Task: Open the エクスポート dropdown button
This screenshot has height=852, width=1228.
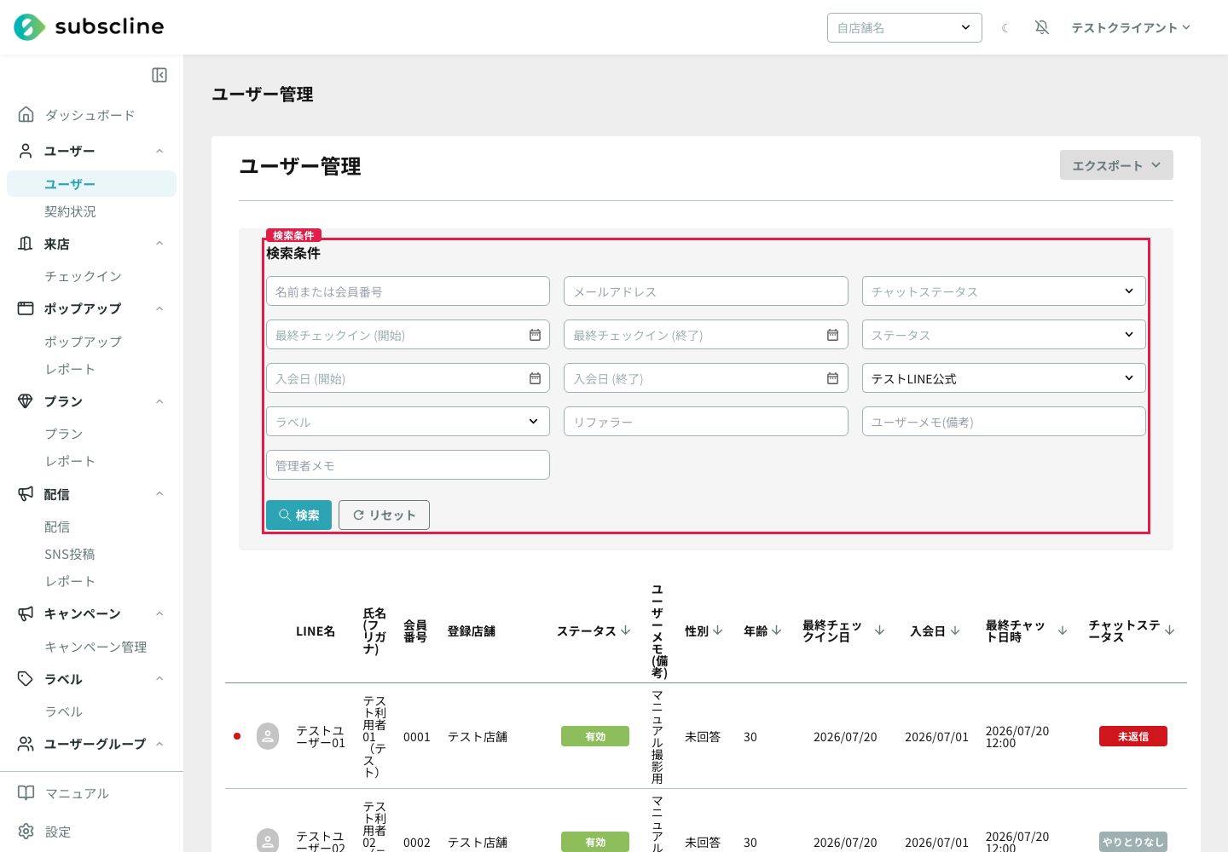Action: coord(1116,165)
